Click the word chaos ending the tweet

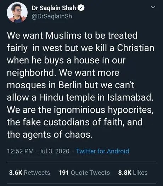(x=79, y=135)
